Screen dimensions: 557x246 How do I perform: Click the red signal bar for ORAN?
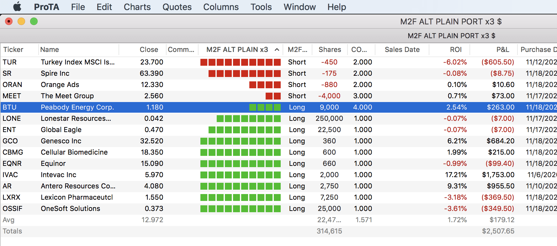[265, 85]
